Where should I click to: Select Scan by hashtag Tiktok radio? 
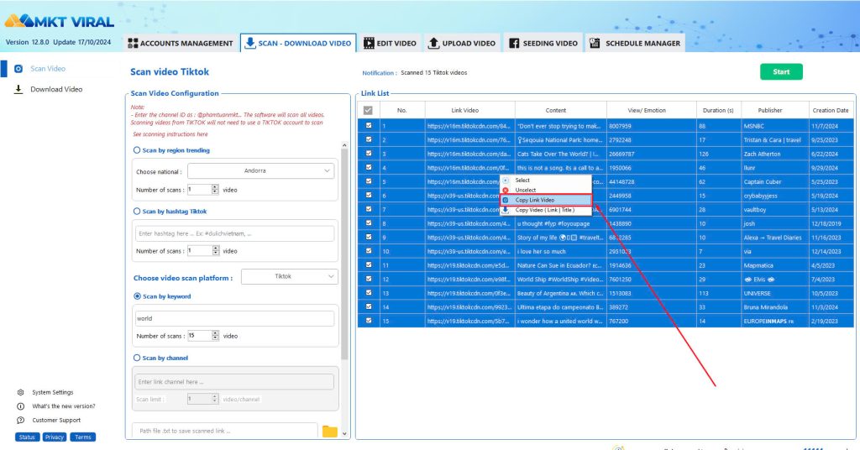pyautogui.click(x=137, y=211)
